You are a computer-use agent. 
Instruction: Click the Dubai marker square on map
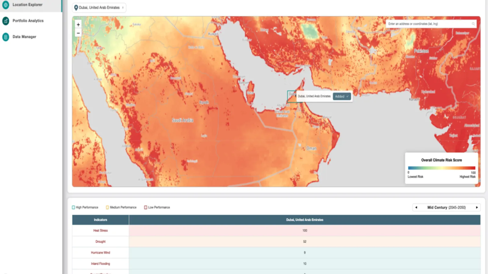[x=291, y=97]
